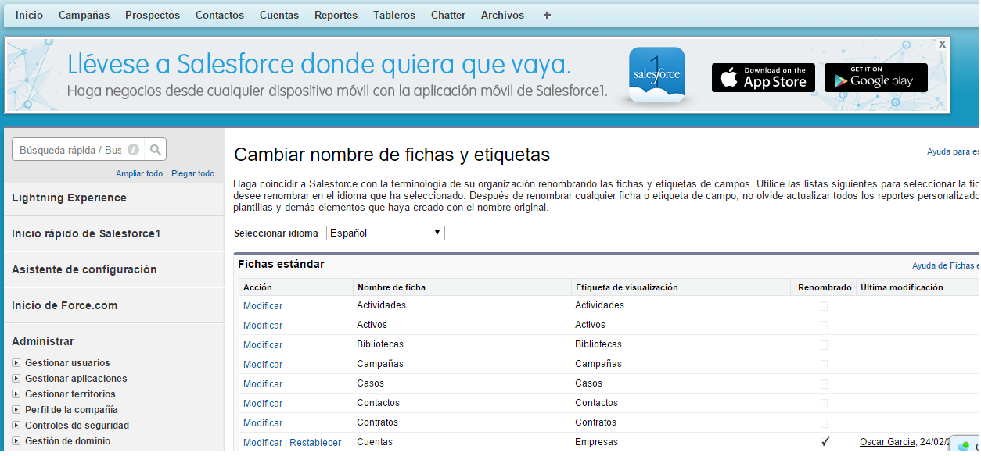
Task: Click Modificar link for Bibliotecas
Action: point(263,345)
